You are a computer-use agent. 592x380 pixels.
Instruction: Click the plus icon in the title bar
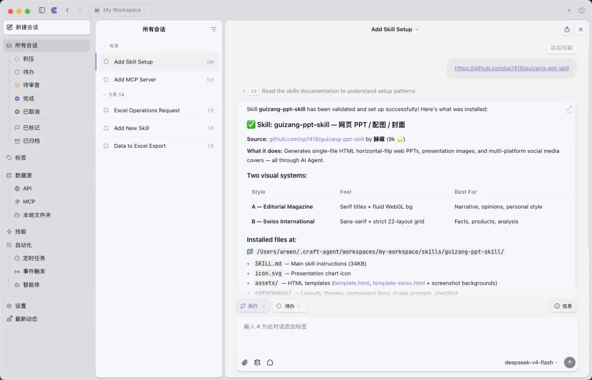click(x=568, y=10)
